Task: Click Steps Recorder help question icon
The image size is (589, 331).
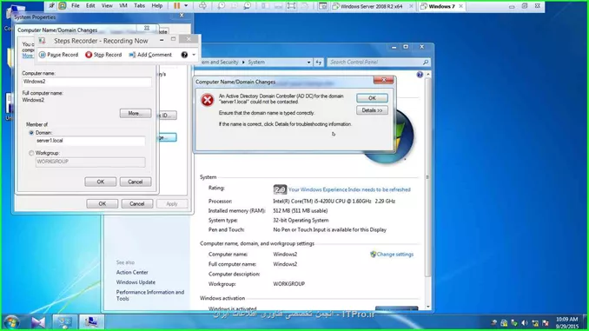Action: click(x=184, y=55)
